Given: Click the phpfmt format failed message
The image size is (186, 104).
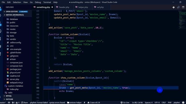Looking at the screenshot, I should pyautogui.click(x=47, y=103).
